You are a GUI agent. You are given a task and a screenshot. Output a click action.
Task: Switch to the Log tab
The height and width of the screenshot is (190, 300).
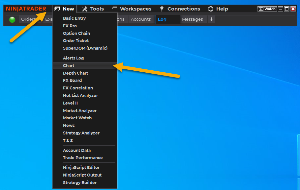(167, 19)
